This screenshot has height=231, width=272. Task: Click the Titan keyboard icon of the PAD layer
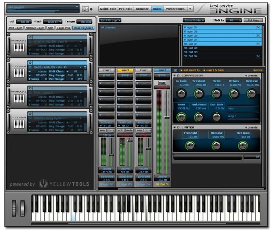[x=19, y=98]
